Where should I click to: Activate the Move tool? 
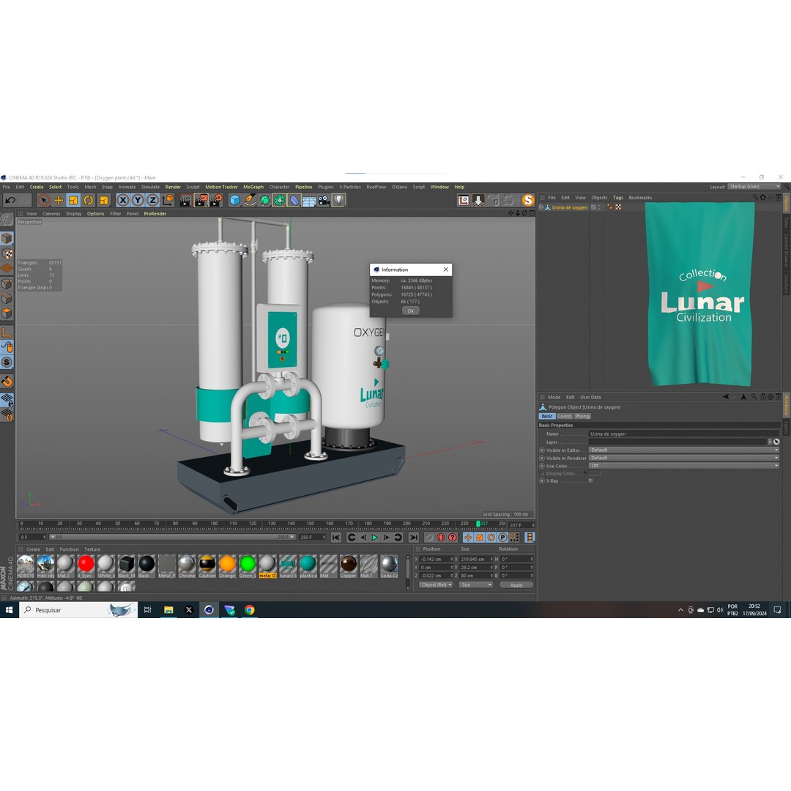(59, 200)
